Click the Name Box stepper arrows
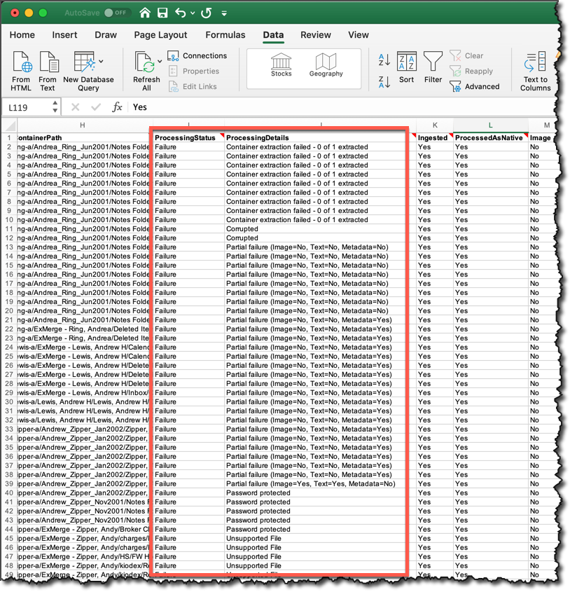The width and height of the screenshot is (570, 592). [x=55, y=107]
